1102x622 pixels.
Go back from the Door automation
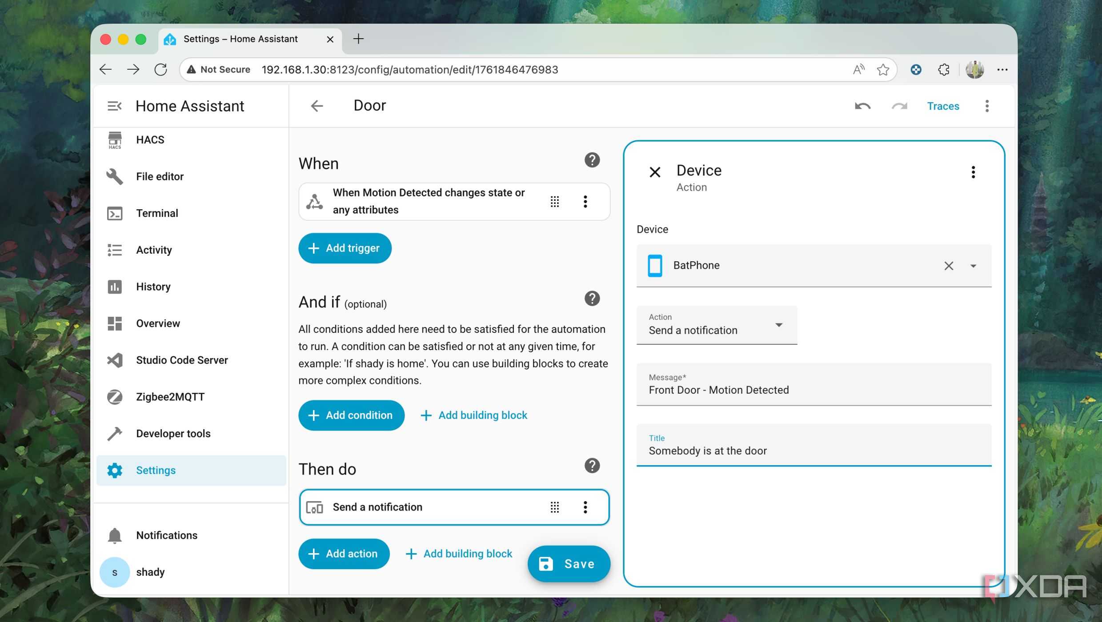point(317,106)
